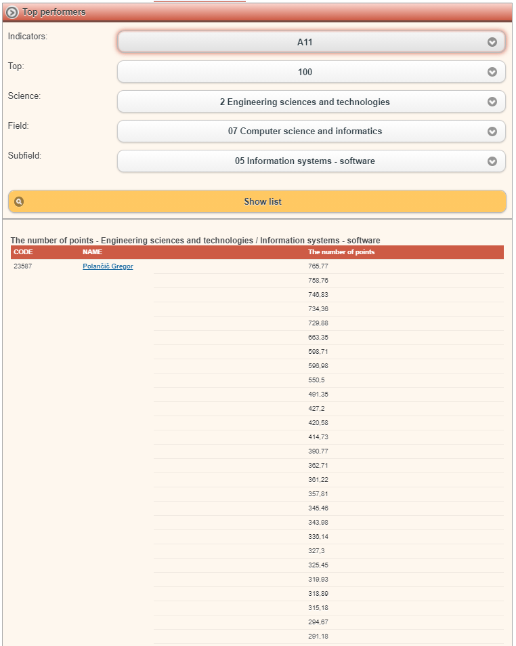
Task: Click the Indicators field label
Action: click(28, 37)
